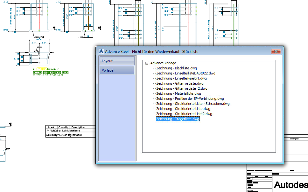
Task: Select Zeichnung - EinzelteillisteDASt022.dwg
Action: point(185,73)
